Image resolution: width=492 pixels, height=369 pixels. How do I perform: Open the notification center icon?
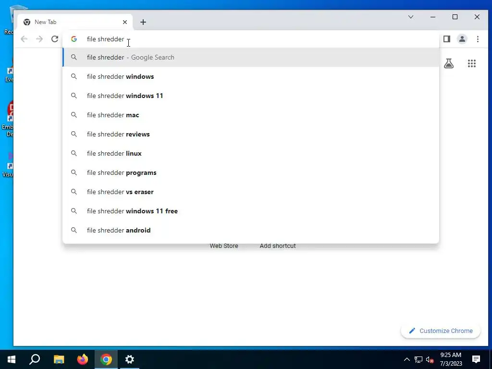click(x=476, y=359)
